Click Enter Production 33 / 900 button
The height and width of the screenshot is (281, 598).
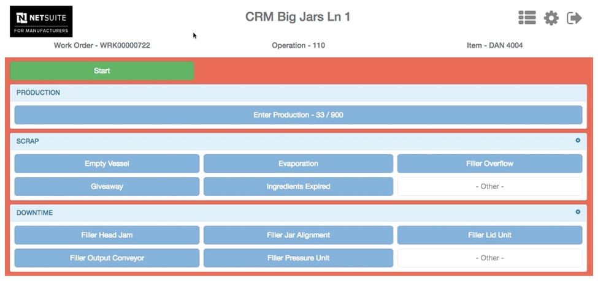298,115
